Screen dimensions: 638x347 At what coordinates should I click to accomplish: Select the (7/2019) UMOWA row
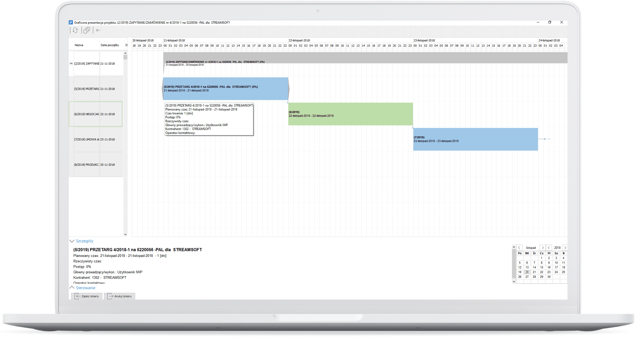coord(96,139)
